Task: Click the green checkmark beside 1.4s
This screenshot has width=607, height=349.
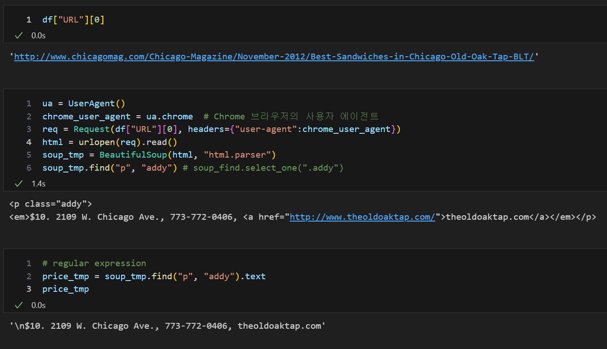Action: [18, 184]
